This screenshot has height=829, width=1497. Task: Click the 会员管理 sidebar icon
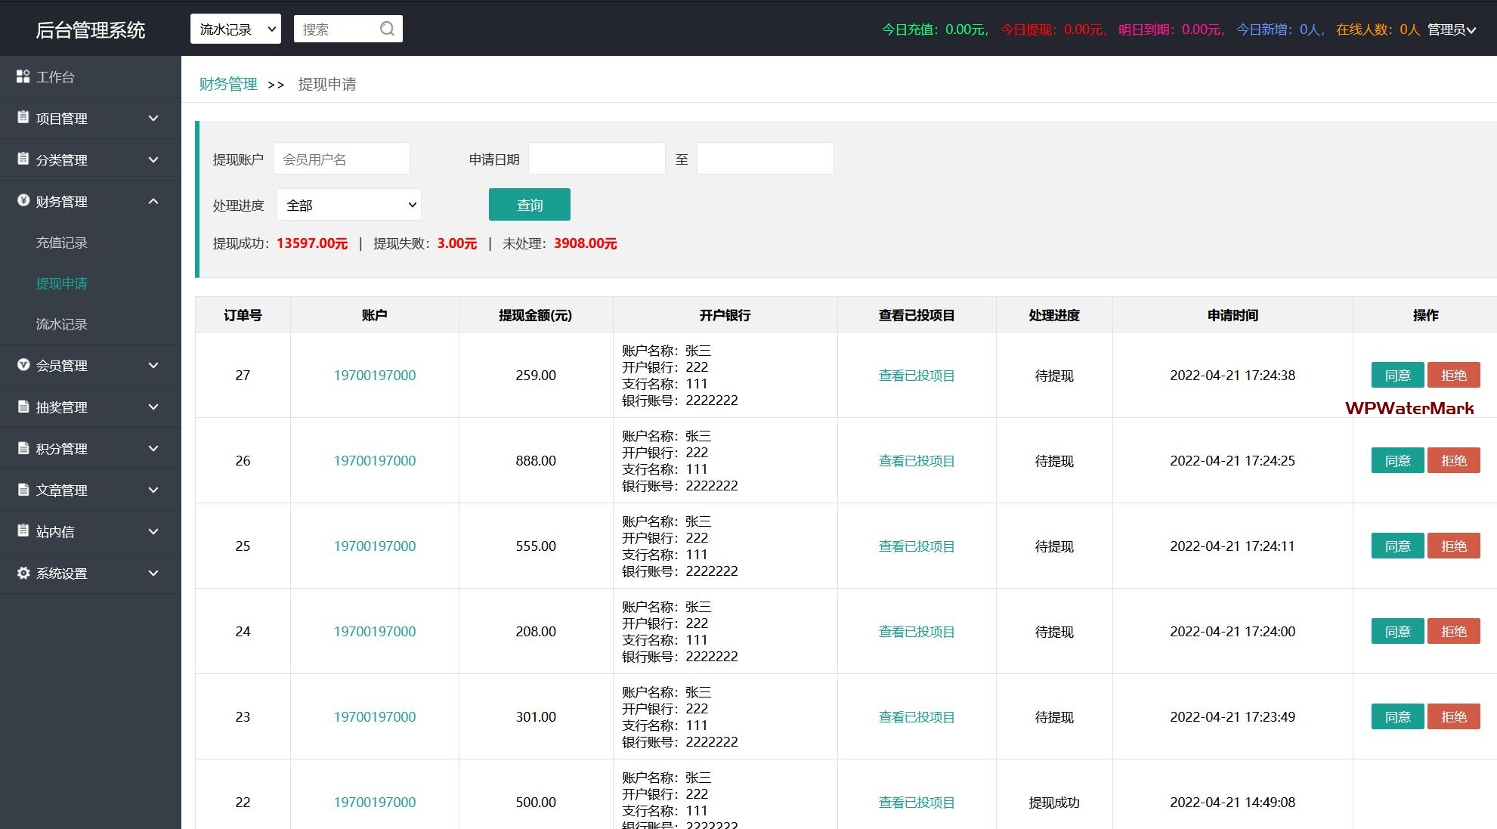pos(23,365)
